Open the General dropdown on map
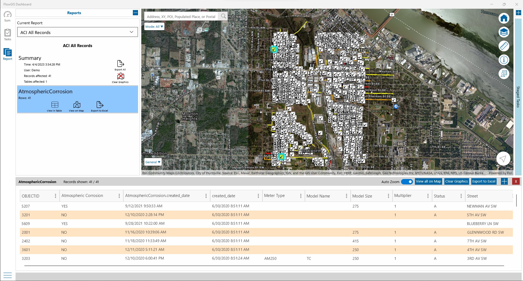Image resolution: width=523 pixels, height=281 pixels. 153,162
